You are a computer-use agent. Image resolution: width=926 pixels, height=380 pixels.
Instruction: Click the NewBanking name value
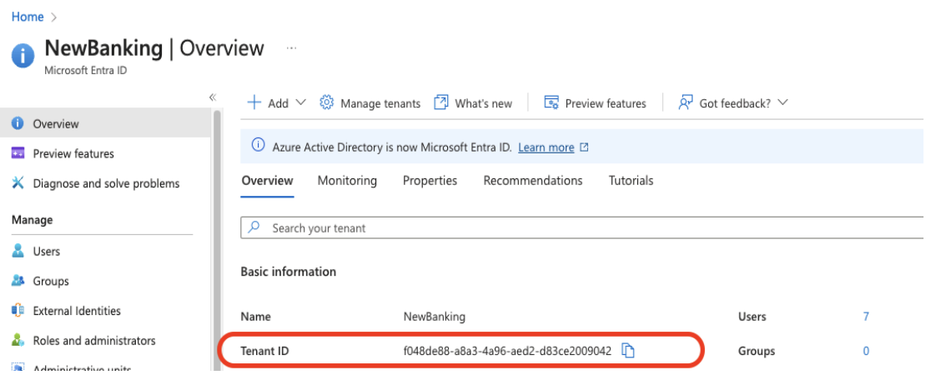click(x=434, y=317)
